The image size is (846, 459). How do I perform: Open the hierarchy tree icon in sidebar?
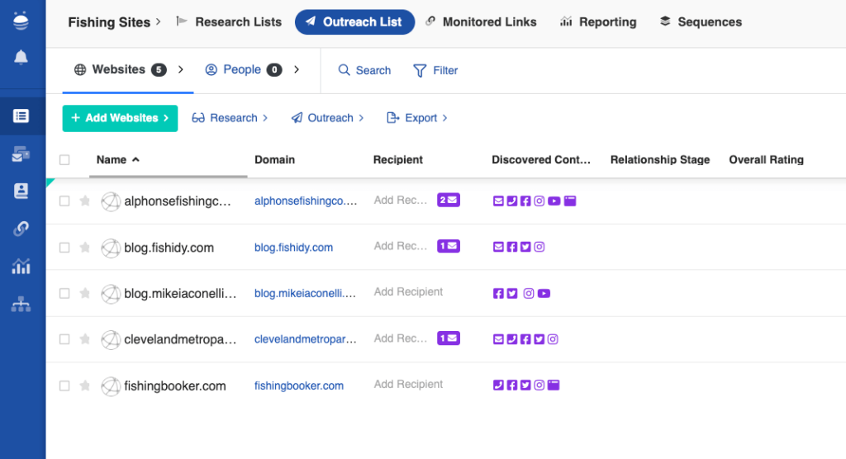click(x=21, y=305)
